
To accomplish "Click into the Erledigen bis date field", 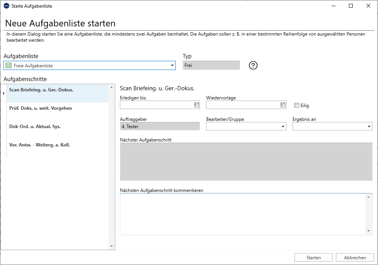I will tap(157, 105).
